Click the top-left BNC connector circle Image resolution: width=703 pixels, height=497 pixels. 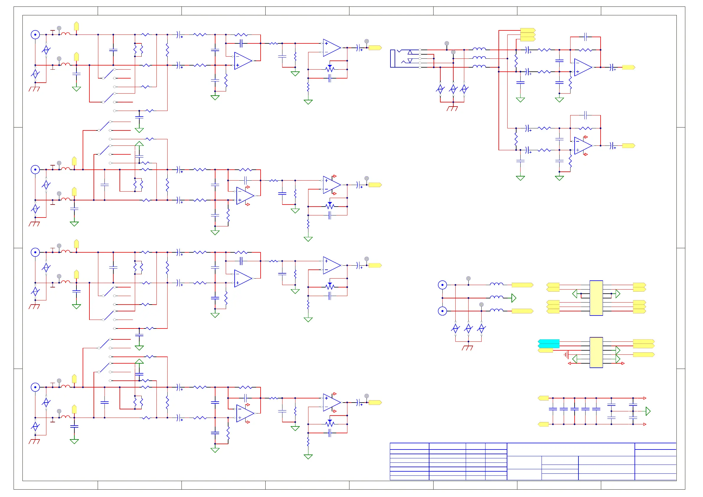35,35
